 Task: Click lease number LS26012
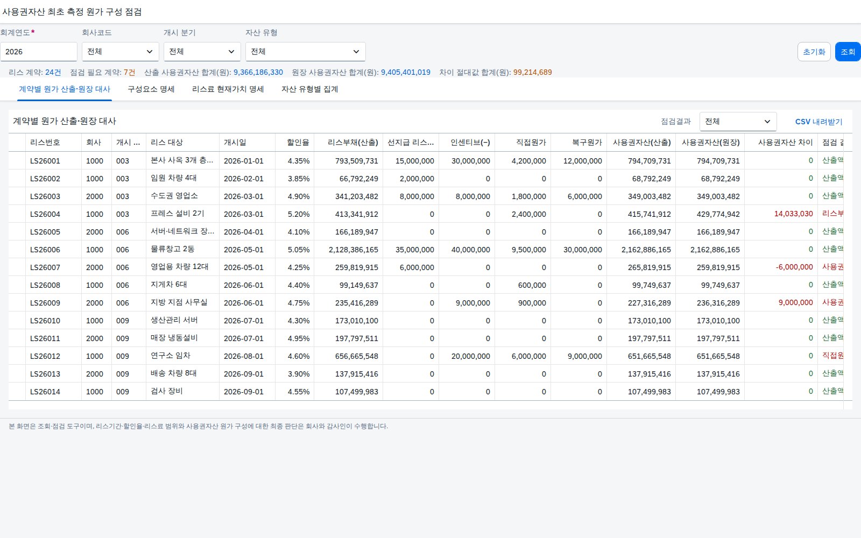click(x=45, y=356)
